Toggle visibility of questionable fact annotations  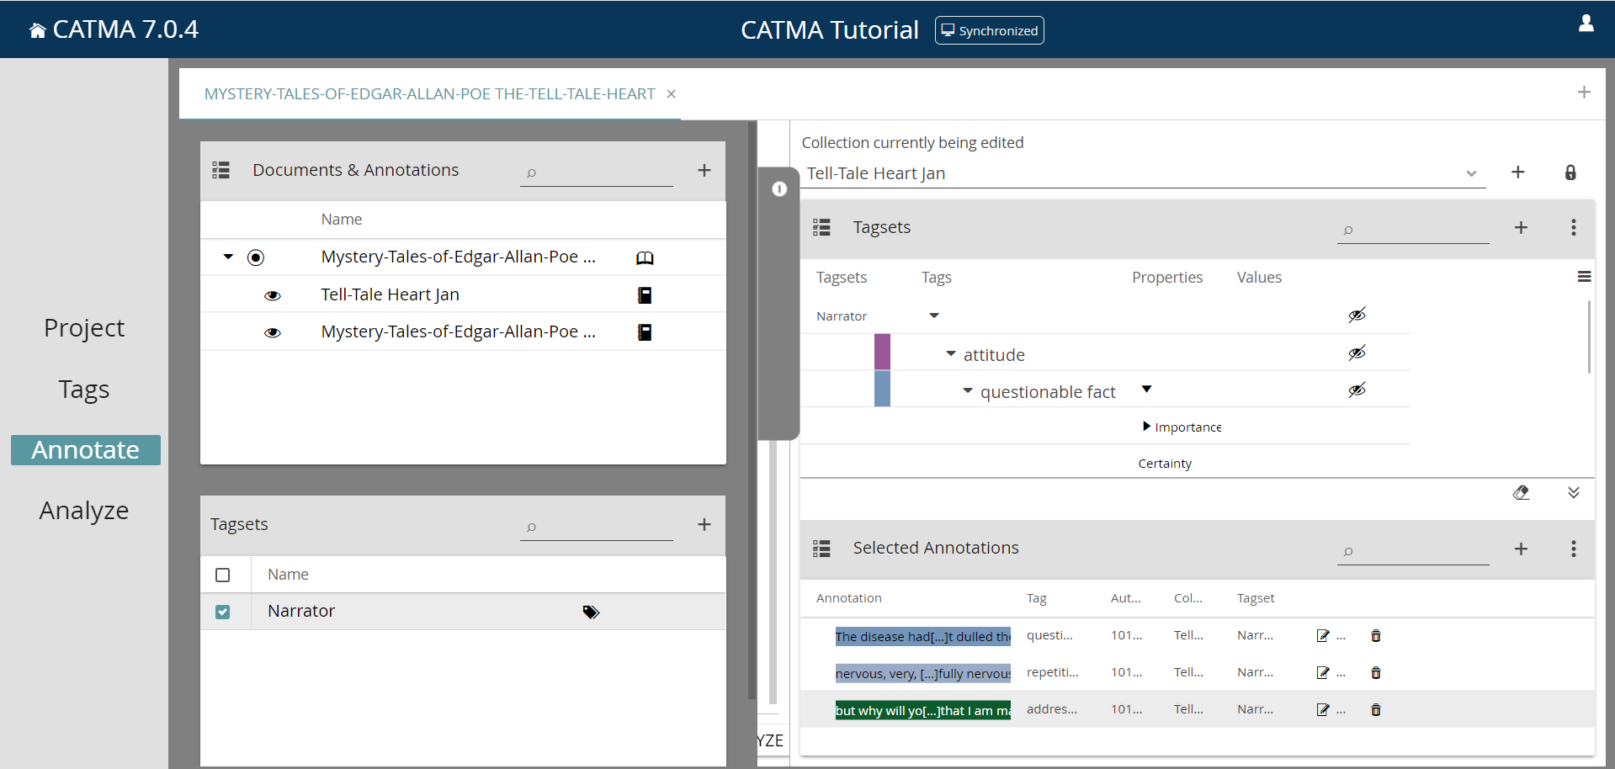[1357, 390]
